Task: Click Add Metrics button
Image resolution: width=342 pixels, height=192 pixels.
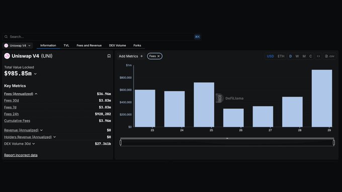Action: (x=131, y=56)
